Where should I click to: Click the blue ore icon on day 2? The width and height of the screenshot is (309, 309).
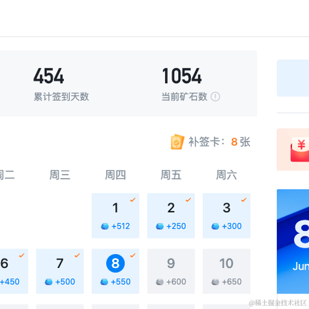click(x=160, y=226)
